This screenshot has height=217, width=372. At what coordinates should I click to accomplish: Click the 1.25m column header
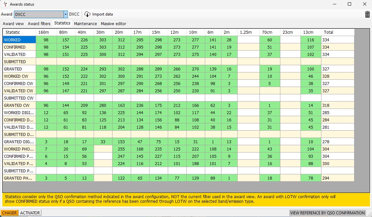pos(249,32)
